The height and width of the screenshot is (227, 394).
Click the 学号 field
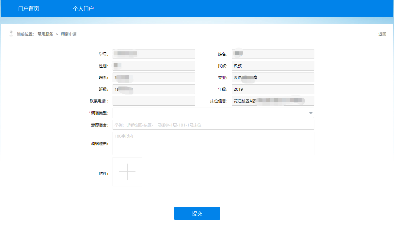click(x=154, y=54)
